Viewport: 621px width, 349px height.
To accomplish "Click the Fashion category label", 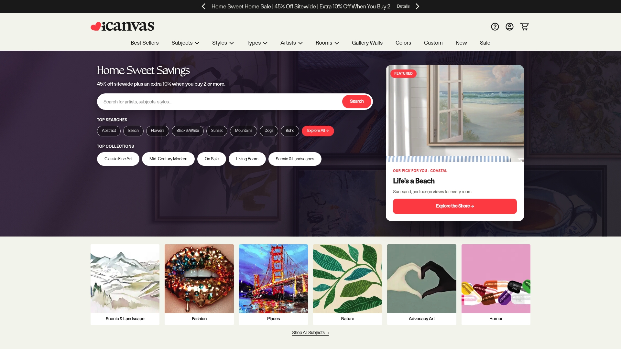I will (199, 319).
